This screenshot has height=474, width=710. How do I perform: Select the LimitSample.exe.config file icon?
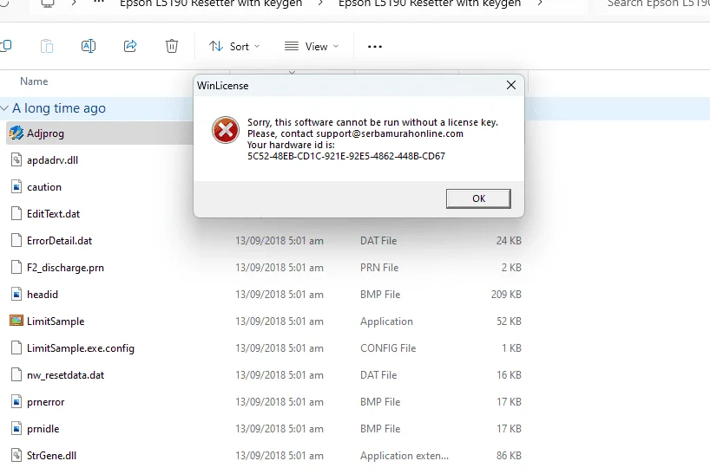pyautogui.click(x=16, y=348)
